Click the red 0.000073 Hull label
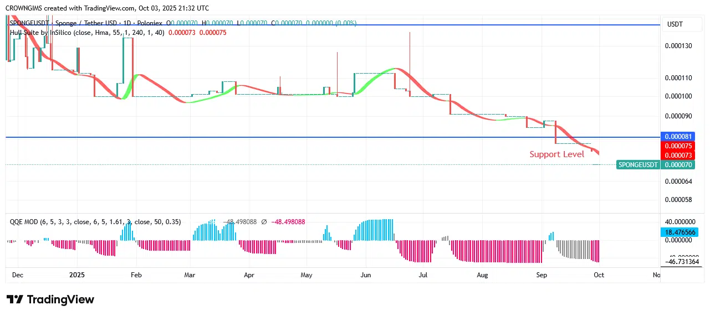This screenshot has height=316, width=710. tap(678, 155)
